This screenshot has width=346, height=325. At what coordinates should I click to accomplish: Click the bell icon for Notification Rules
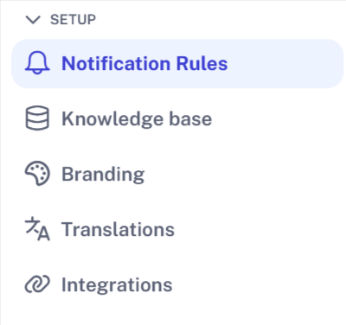37,63
